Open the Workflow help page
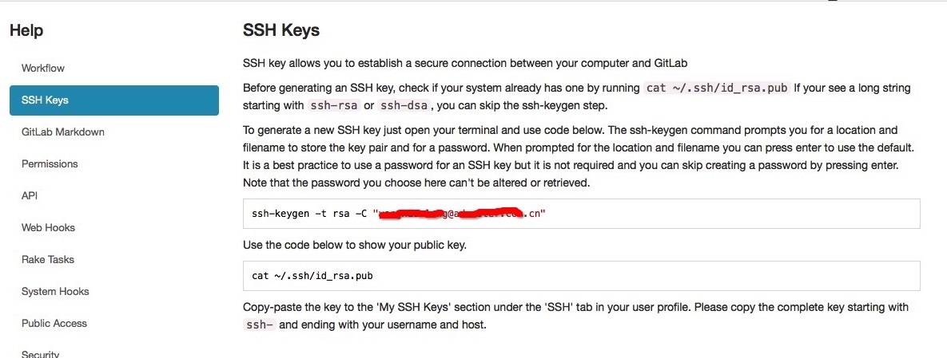The height and width of the screenshot is (358, 947). [x=43, y=68]
